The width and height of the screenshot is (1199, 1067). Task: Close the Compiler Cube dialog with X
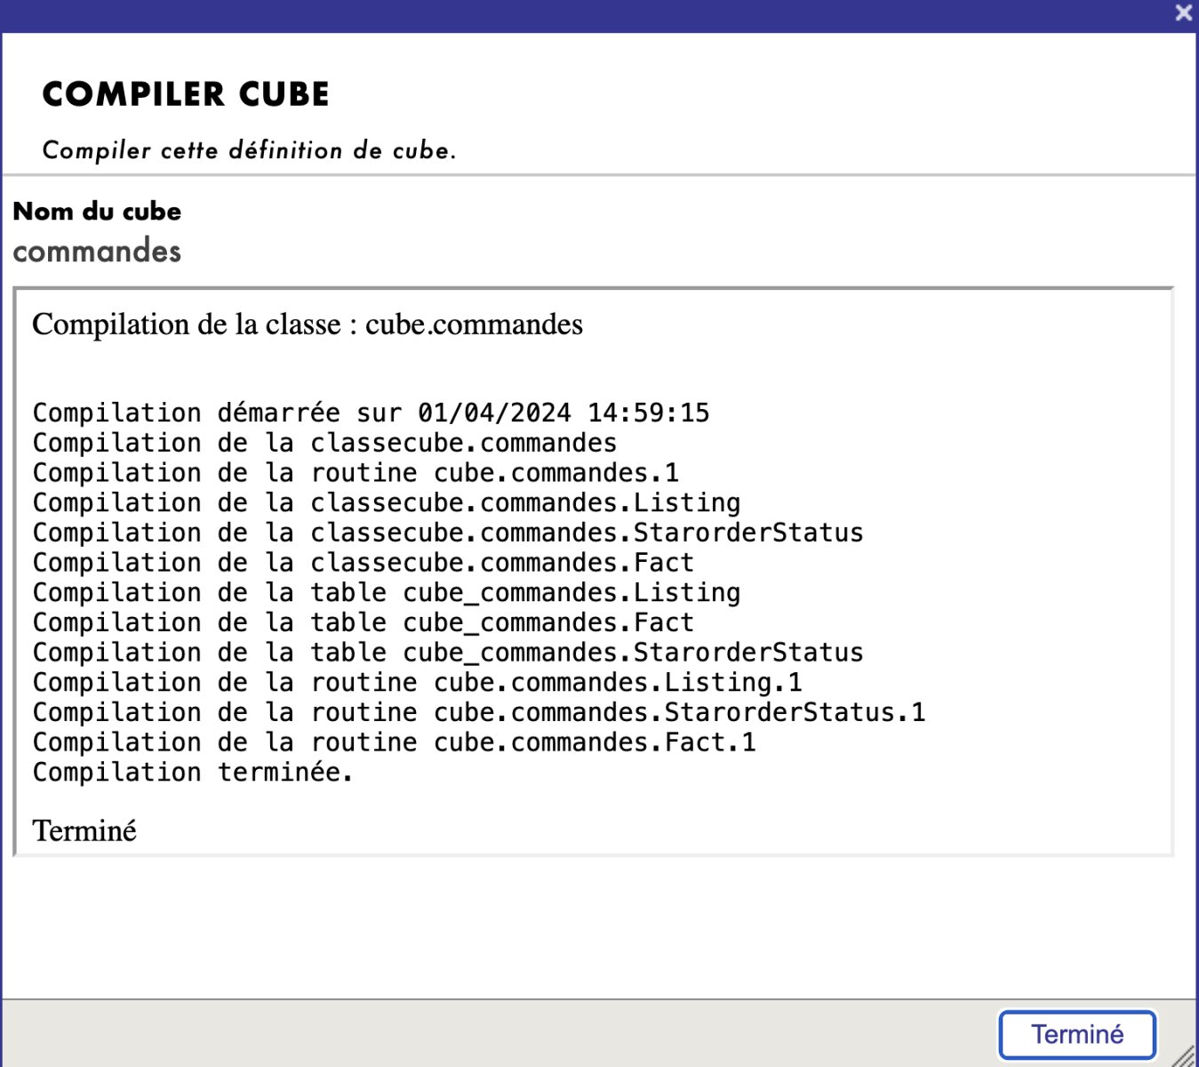(1183, 13)
